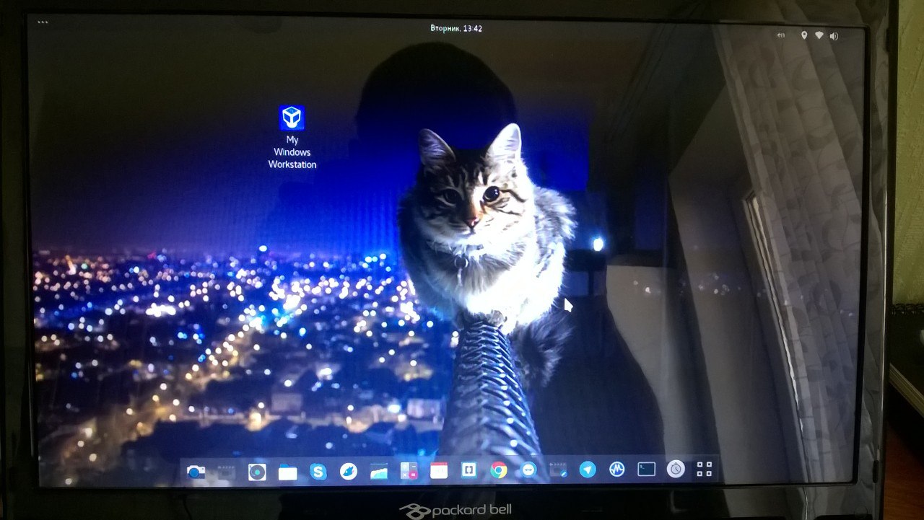Screen dimensions: 924x520
Task: Open the music disc player in dock
Action: point(257,472)
